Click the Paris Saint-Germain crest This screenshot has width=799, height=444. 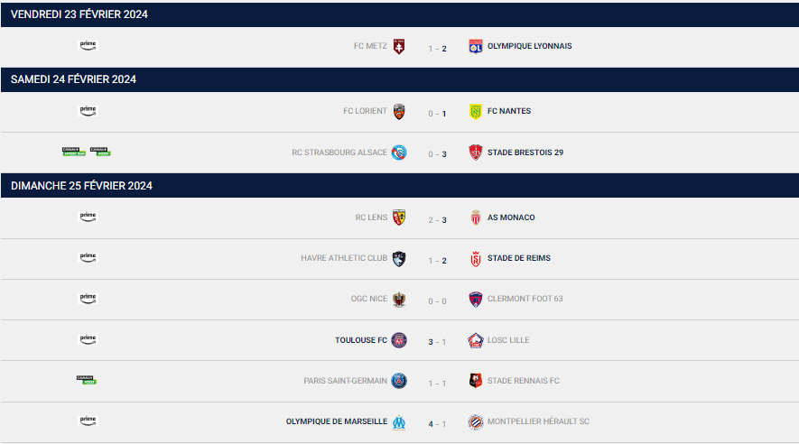coord(399,381)
